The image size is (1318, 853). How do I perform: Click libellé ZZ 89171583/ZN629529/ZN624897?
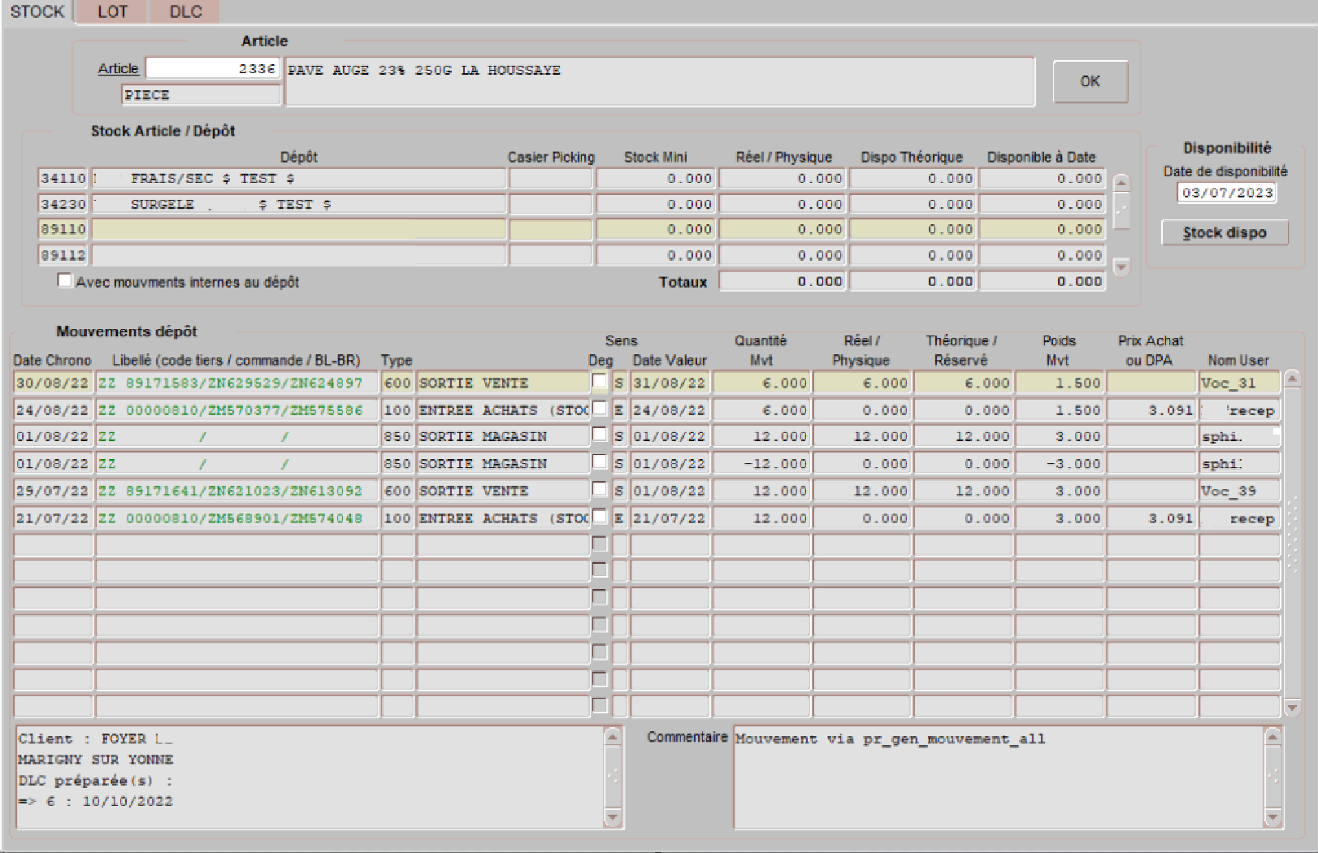click(237, 383)
